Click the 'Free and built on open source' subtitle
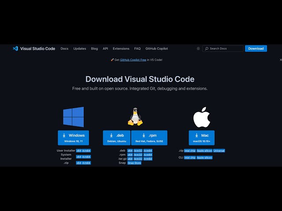Screen dimensions: 282x211 (x=140, y=89)
